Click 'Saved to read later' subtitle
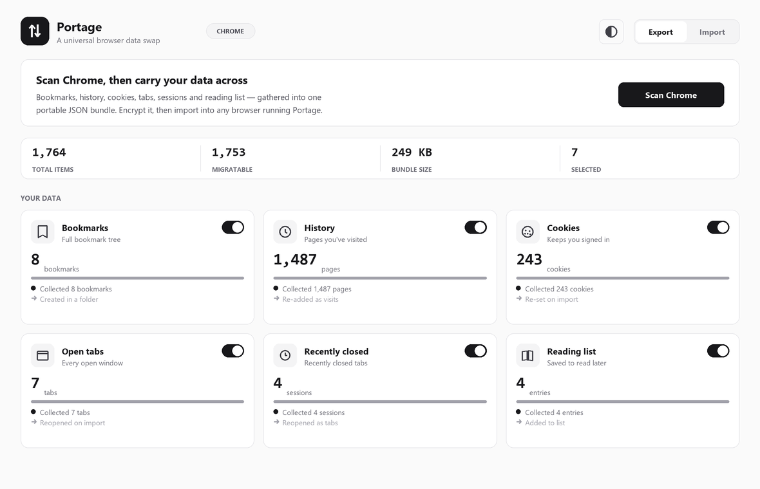This screenshot has height=489, width=760. click(x=577, y=363)
